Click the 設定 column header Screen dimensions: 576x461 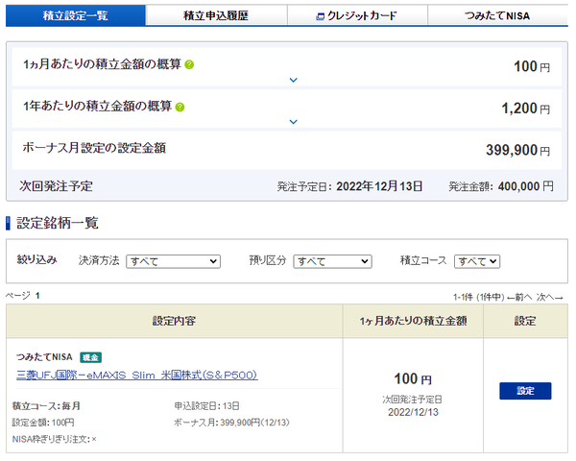pos(525,321)
